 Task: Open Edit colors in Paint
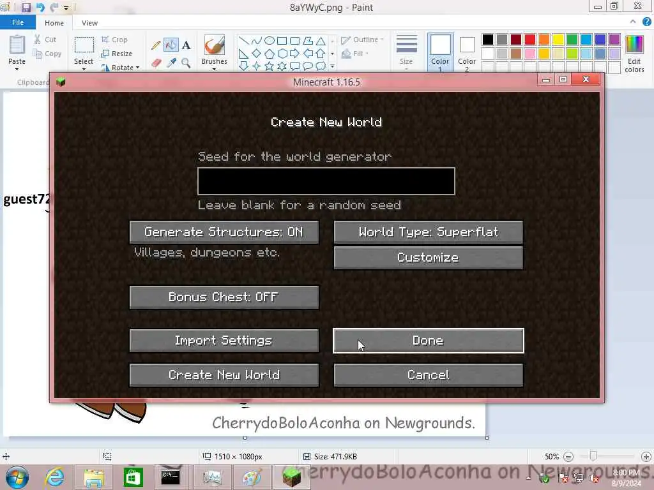tap(634, 54)
